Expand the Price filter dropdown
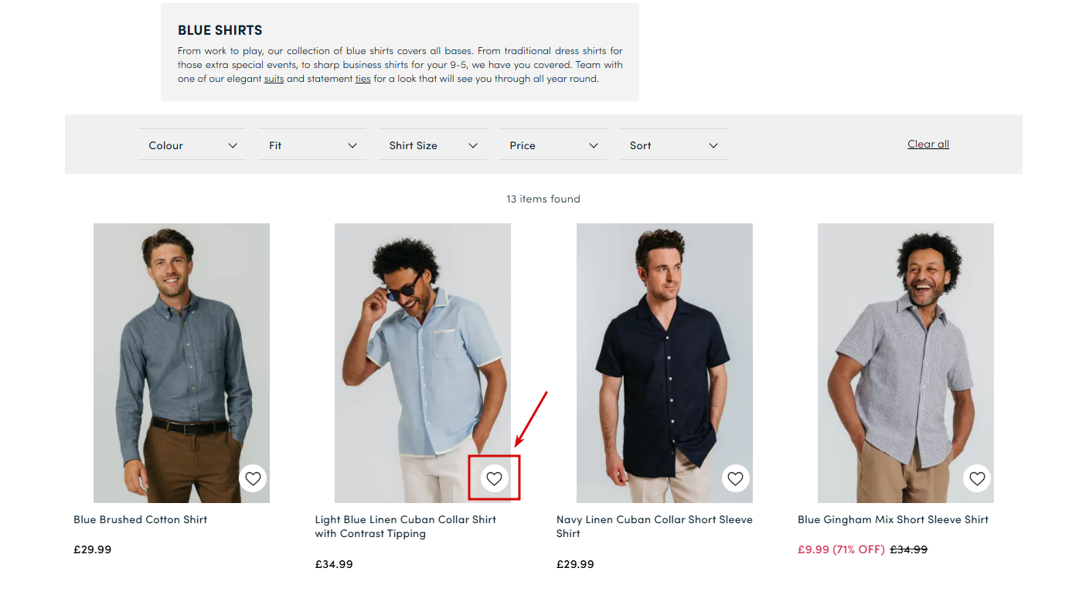The height and width of the screenshot is (595, 1079). tap(553, 145)
